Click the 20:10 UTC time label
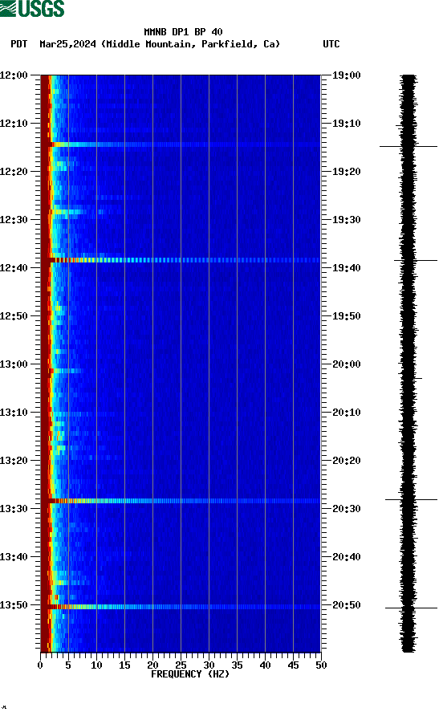 (x=346, y=413)
